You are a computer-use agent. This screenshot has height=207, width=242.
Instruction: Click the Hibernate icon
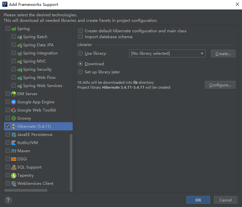[x=14, y=126]
